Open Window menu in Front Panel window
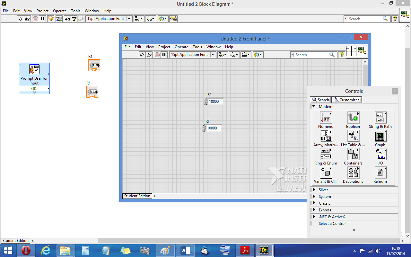Viewport: 411px width, 257px height. pos(214,47)
